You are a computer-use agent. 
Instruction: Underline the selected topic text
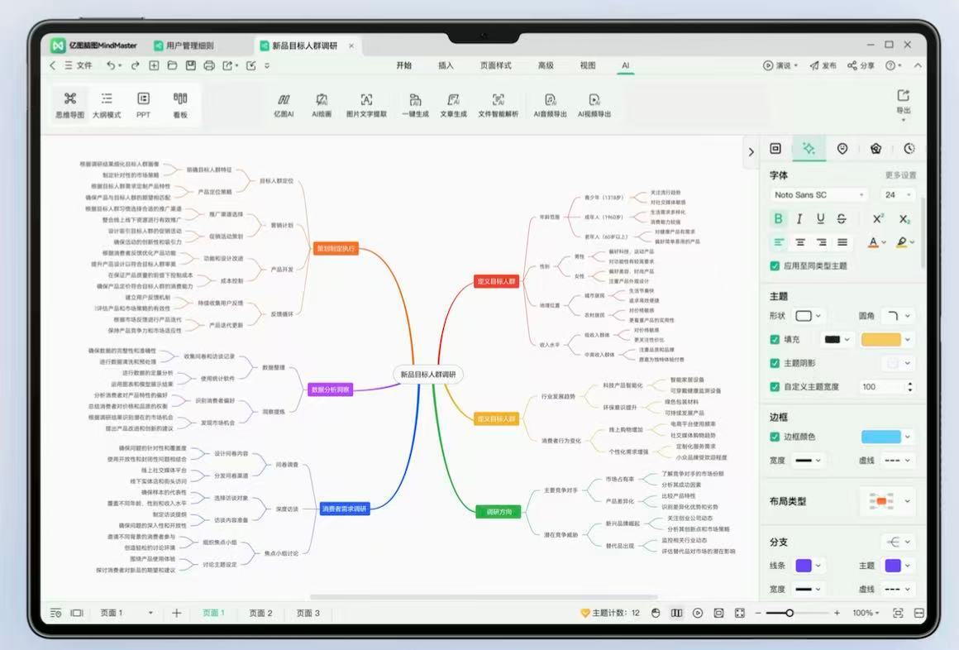coord(820,218)
